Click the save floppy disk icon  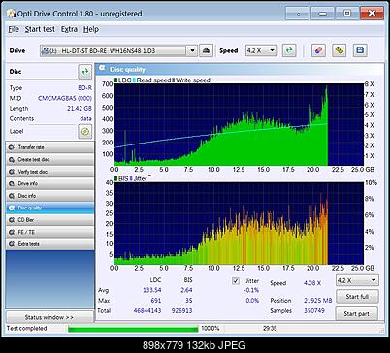click(360, 50)
